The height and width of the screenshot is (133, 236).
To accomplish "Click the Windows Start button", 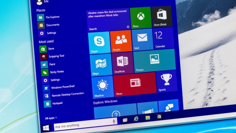I will (x=46, y=127).
